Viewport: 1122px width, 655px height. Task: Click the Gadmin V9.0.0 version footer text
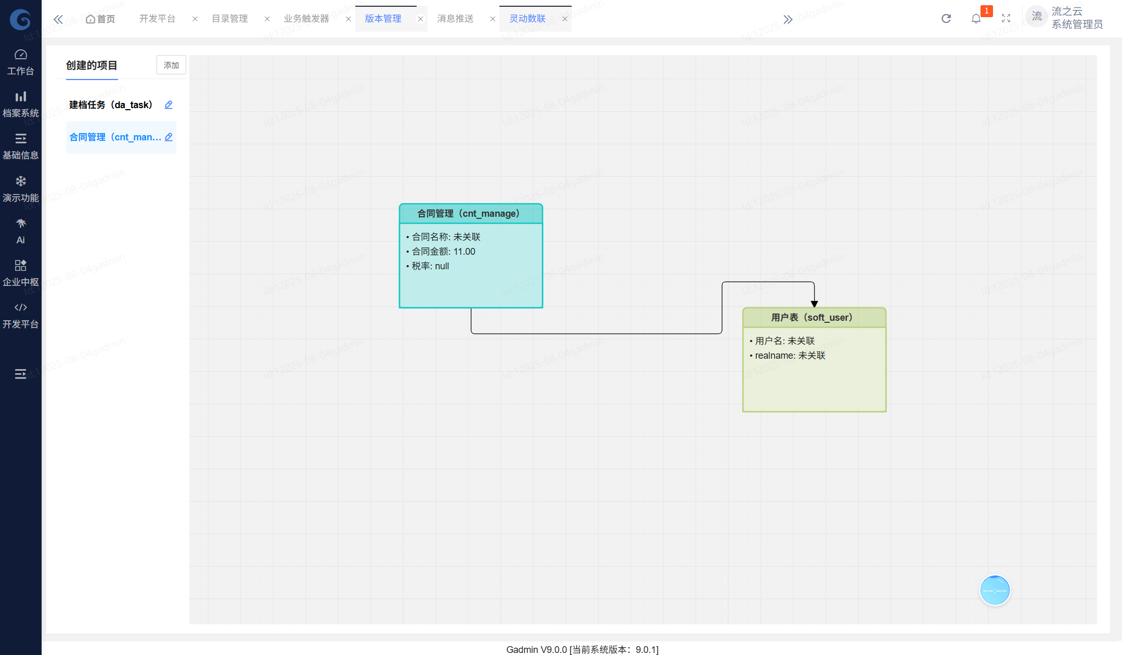(582, 649)
